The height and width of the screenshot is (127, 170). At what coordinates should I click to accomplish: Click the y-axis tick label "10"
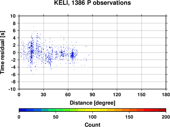coord(13,16)
